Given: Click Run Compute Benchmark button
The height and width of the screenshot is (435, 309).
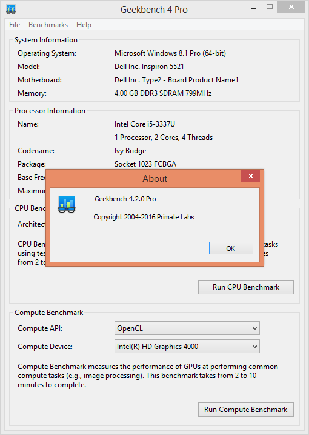Looking at the screenshot, I should [x=246, y=410].
